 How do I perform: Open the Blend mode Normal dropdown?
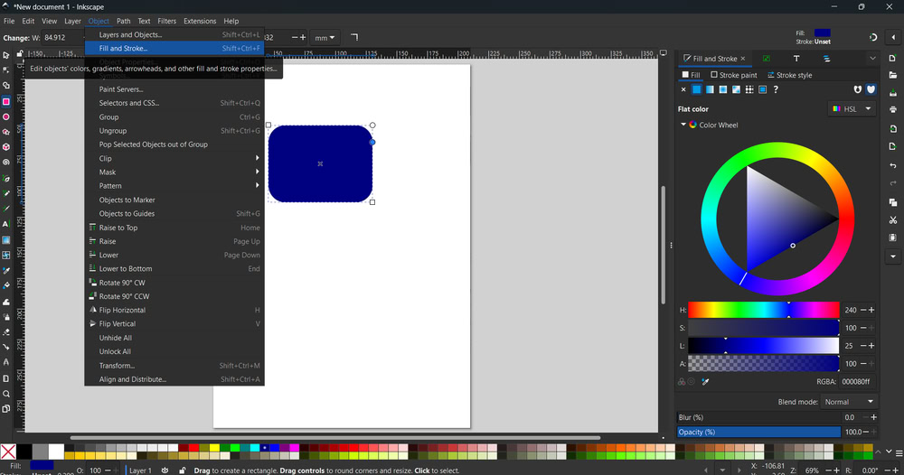(848, 402)
